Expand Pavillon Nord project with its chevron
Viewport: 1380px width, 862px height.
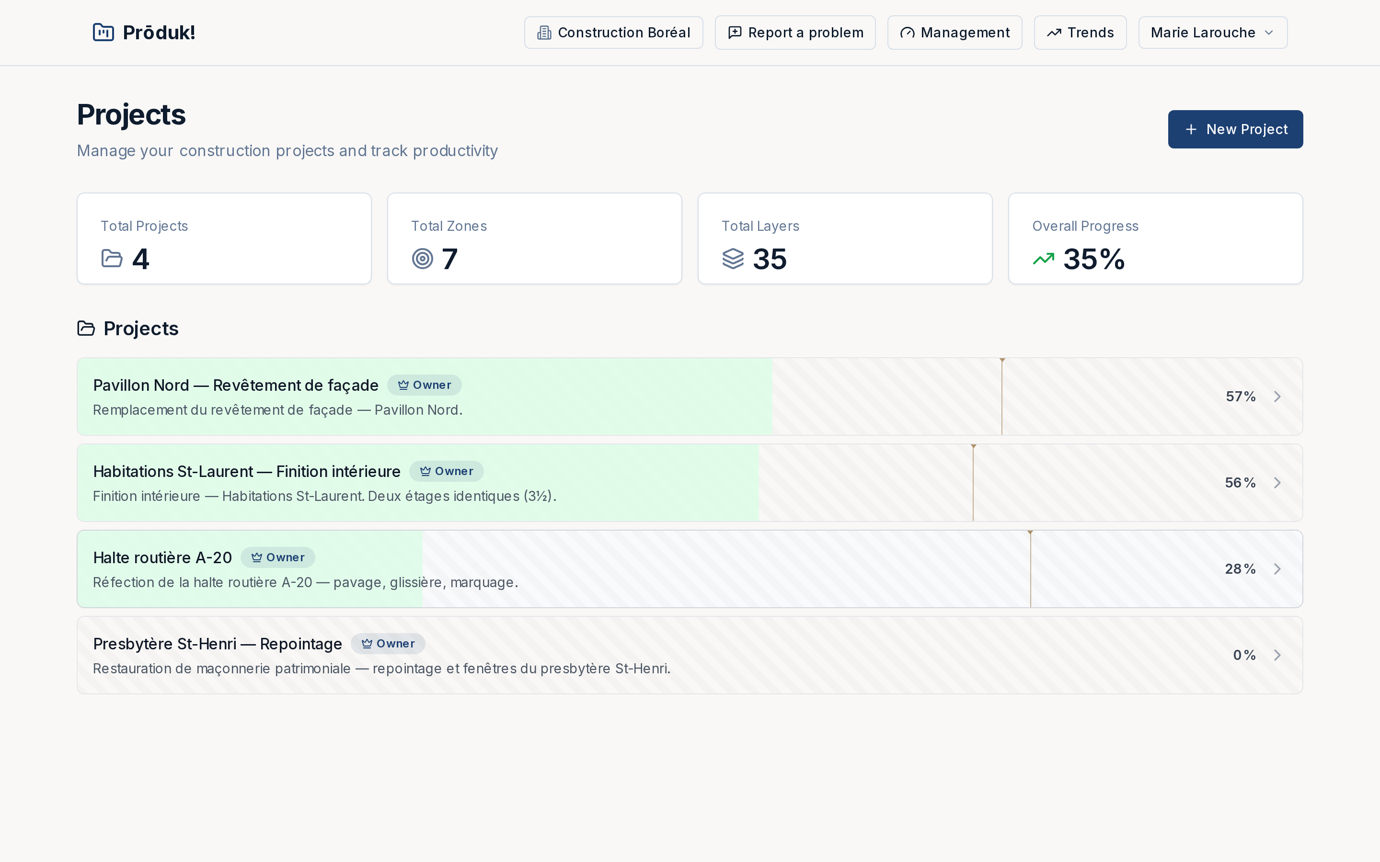click(1277, 396)
